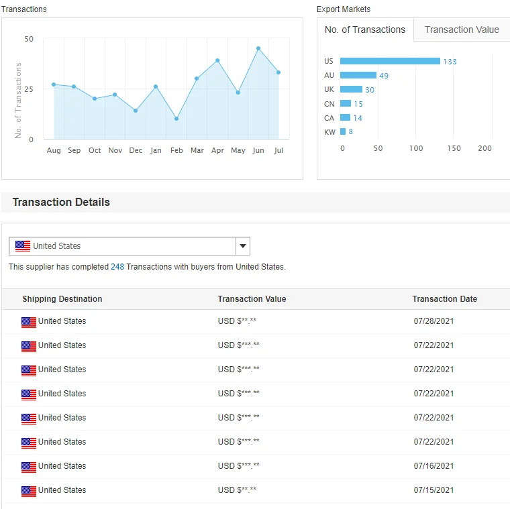The height and width of the screenshot is (509, 510).
Task: Click the 07/28/2021 transaction date cell
Action: pyautogui.click(x=433, y=321)
